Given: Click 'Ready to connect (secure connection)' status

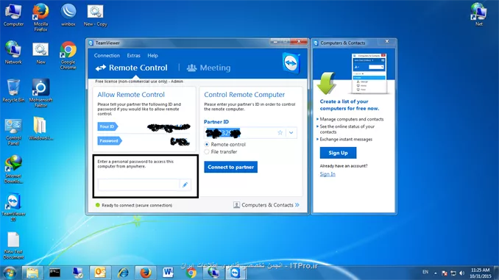Looking at the screenshot, I should coord(137,205).
